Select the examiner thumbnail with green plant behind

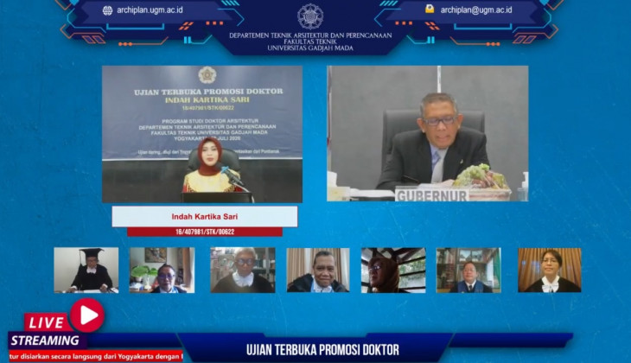click(x=162, y=270)
